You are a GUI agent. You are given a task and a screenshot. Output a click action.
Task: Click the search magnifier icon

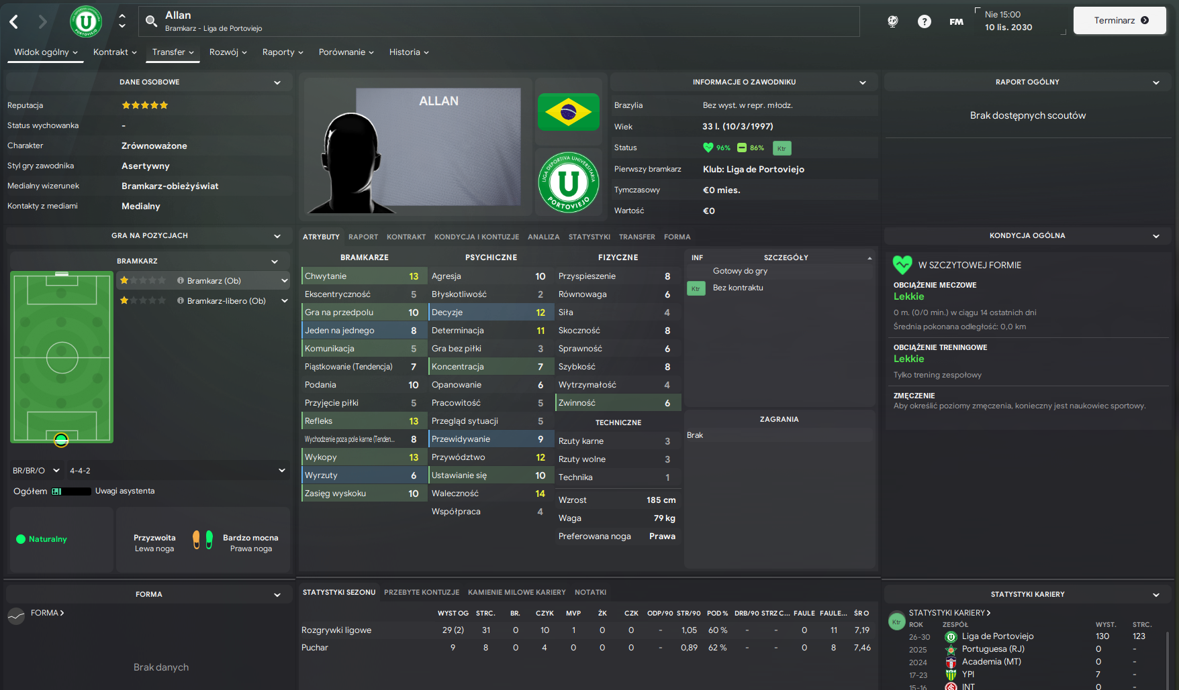[x=152, y=21]
